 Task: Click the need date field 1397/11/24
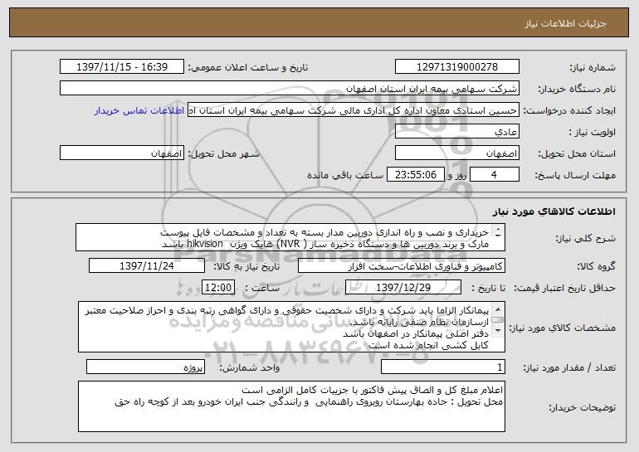(x=147, y=266)
